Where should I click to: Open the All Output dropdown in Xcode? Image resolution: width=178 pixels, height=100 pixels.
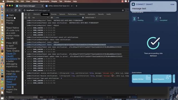78,97
